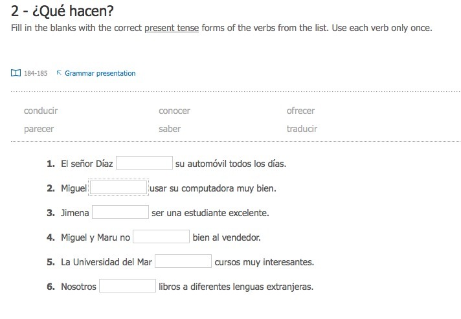
Task: Click the blank after 'Miguel' in sentence 2
Action: coord(118,188)
